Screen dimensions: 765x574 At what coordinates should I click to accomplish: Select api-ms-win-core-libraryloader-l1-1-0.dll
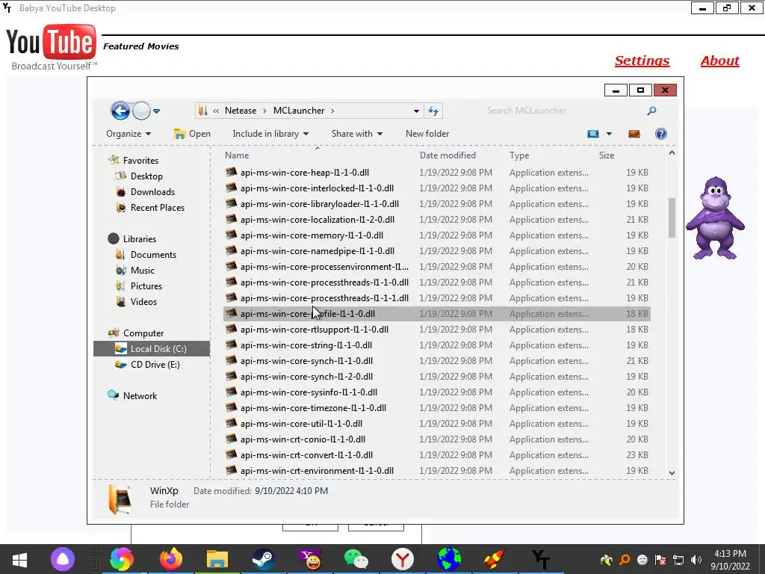(436, 203)
